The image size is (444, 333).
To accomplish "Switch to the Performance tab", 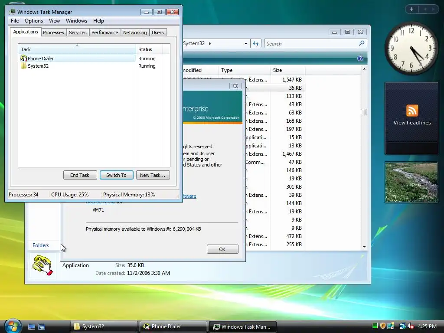I will [x=105, y=33].
